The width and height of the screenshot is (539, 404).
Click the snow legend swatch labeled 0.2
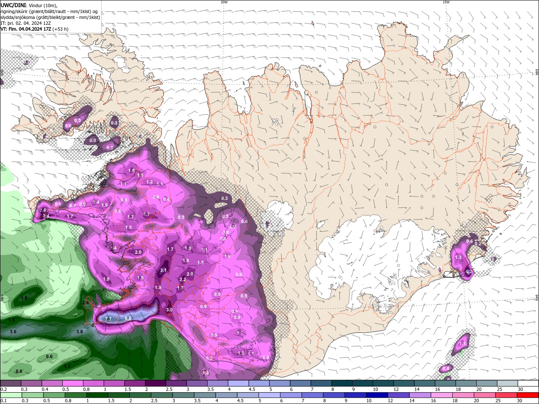click(x=11, y=383)
